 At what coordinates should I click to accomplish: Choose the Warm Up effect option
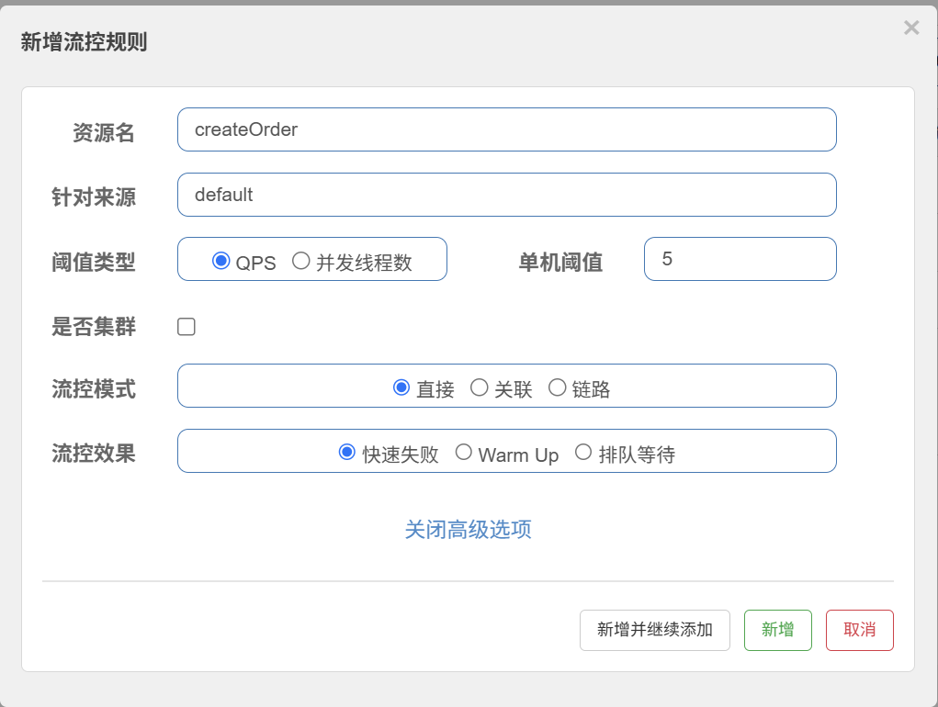(464, 452)
